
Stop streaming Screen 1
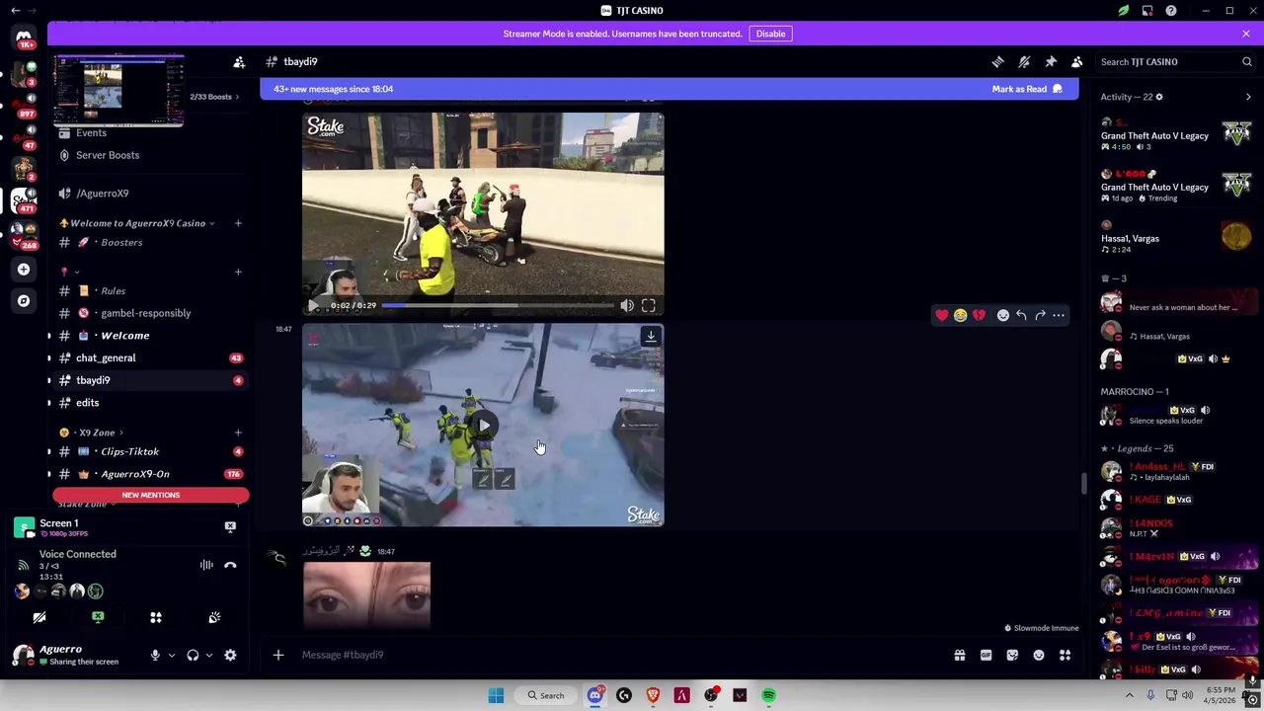pos(230,527)
